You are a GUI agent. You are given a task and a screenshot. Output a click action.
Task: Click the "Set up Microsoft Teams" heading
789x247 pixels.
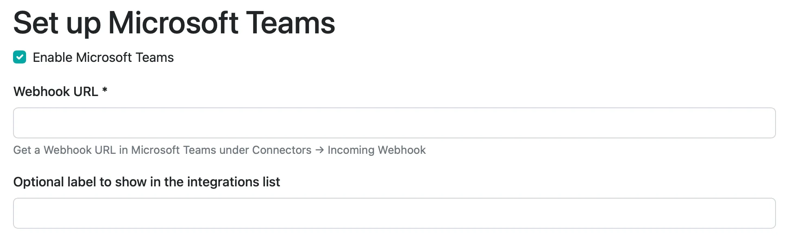(174, 23)
